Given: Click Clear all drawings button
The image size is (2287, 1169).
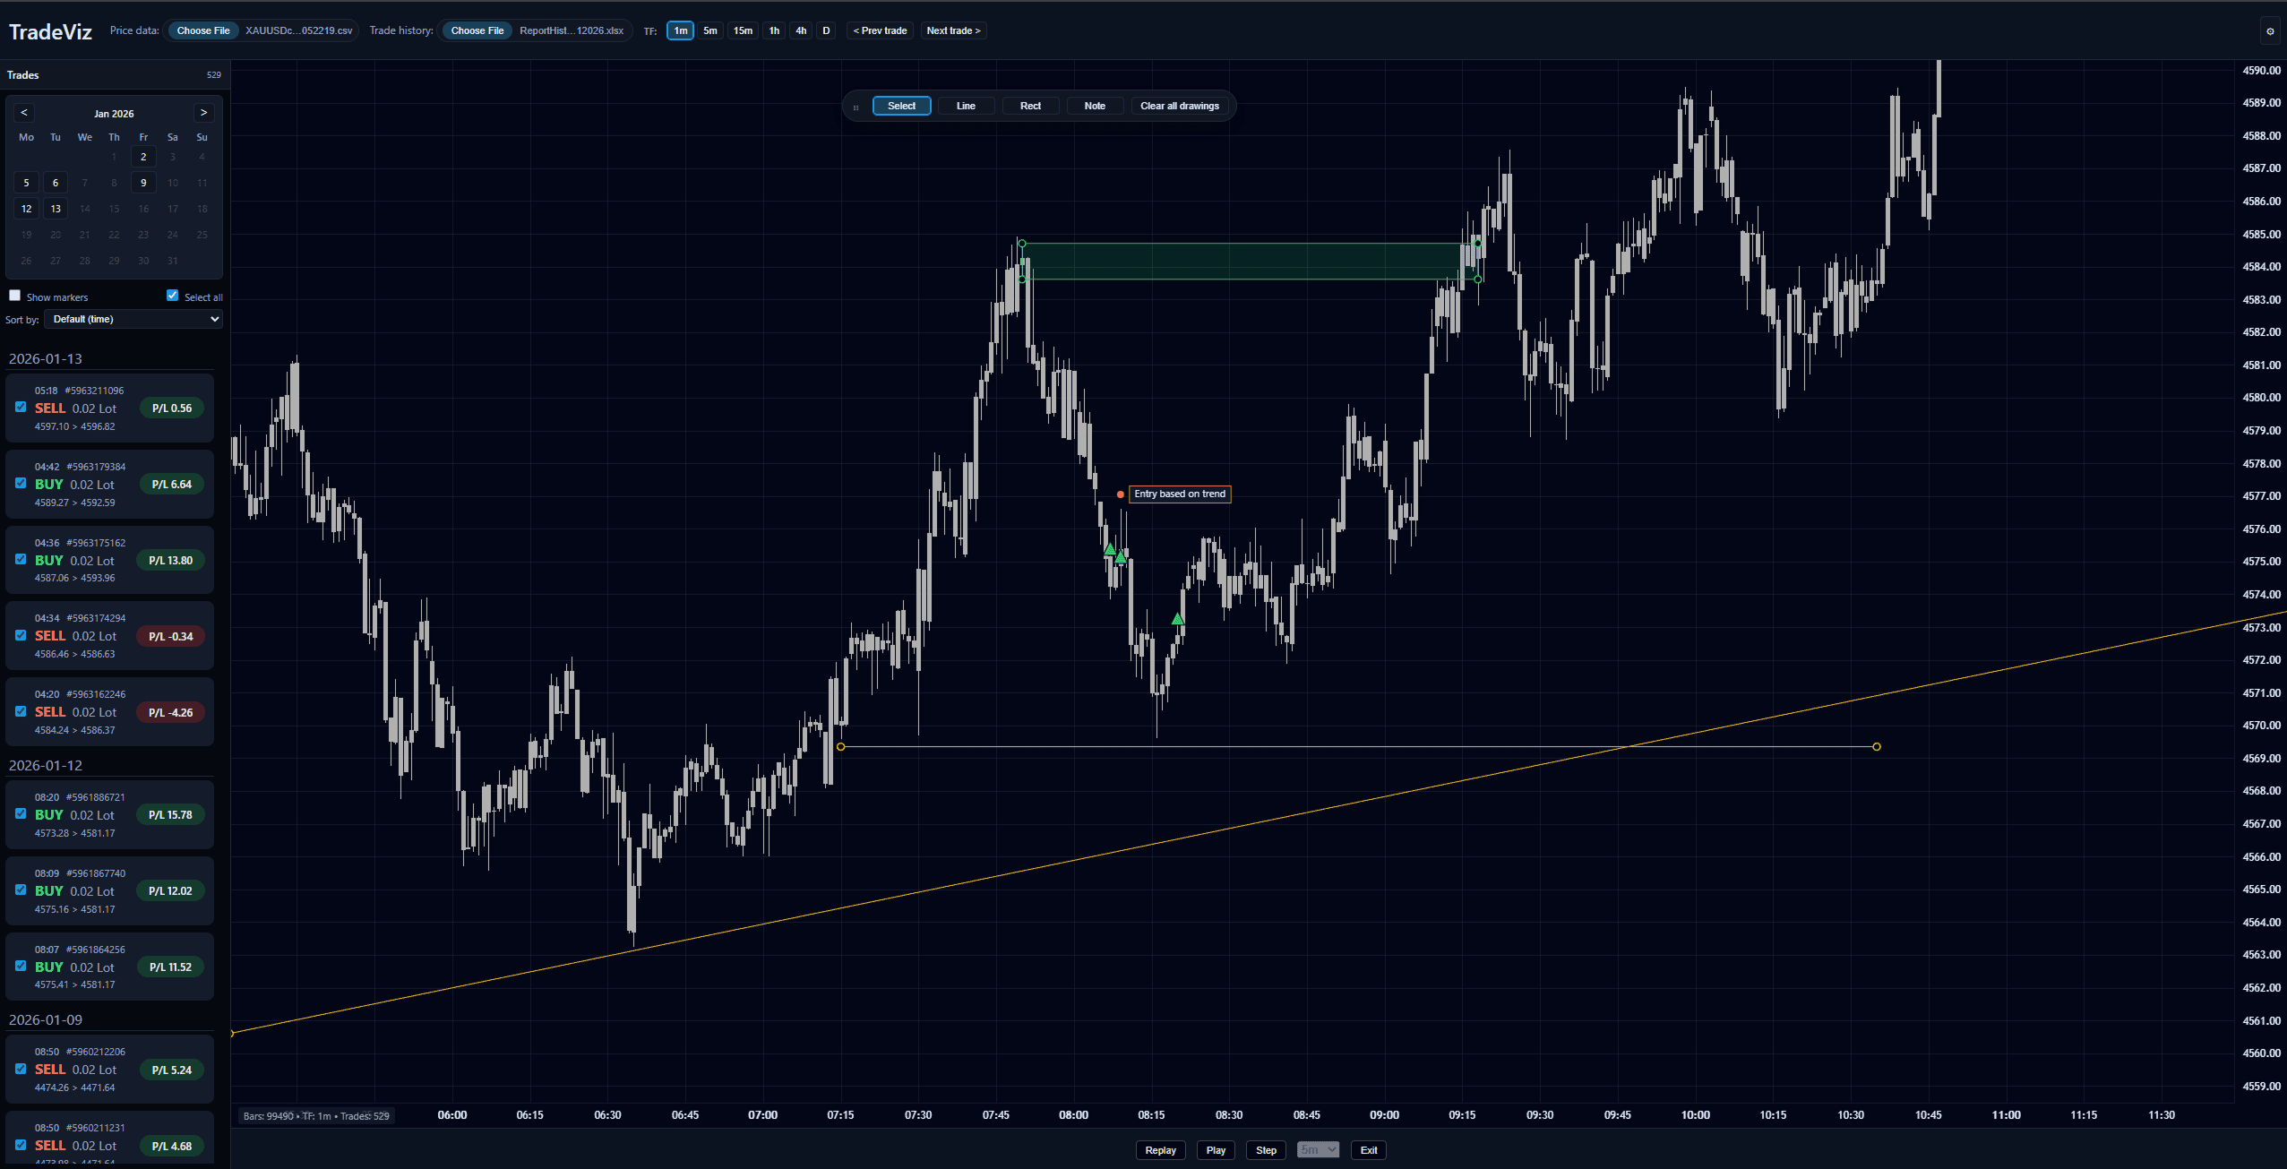Looking at the screenshot, I should (x=1179, y=107).
